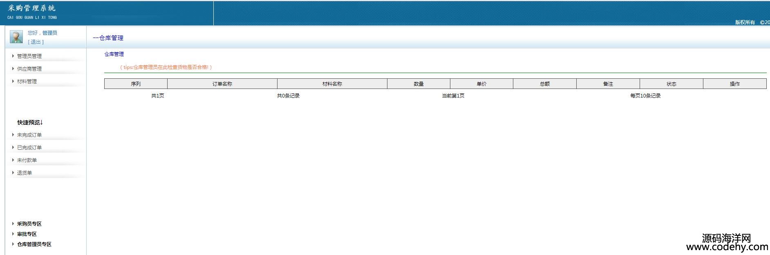Click the 状态 column header
Image resolution: width=770 pixels, height=255 pixels.
pyautogui.click(x=671, y=84)
